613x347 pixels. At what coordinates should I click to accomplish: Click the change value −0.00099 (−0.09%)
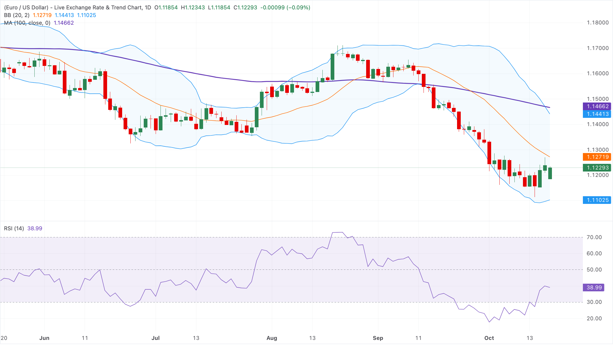pos(285,7)
